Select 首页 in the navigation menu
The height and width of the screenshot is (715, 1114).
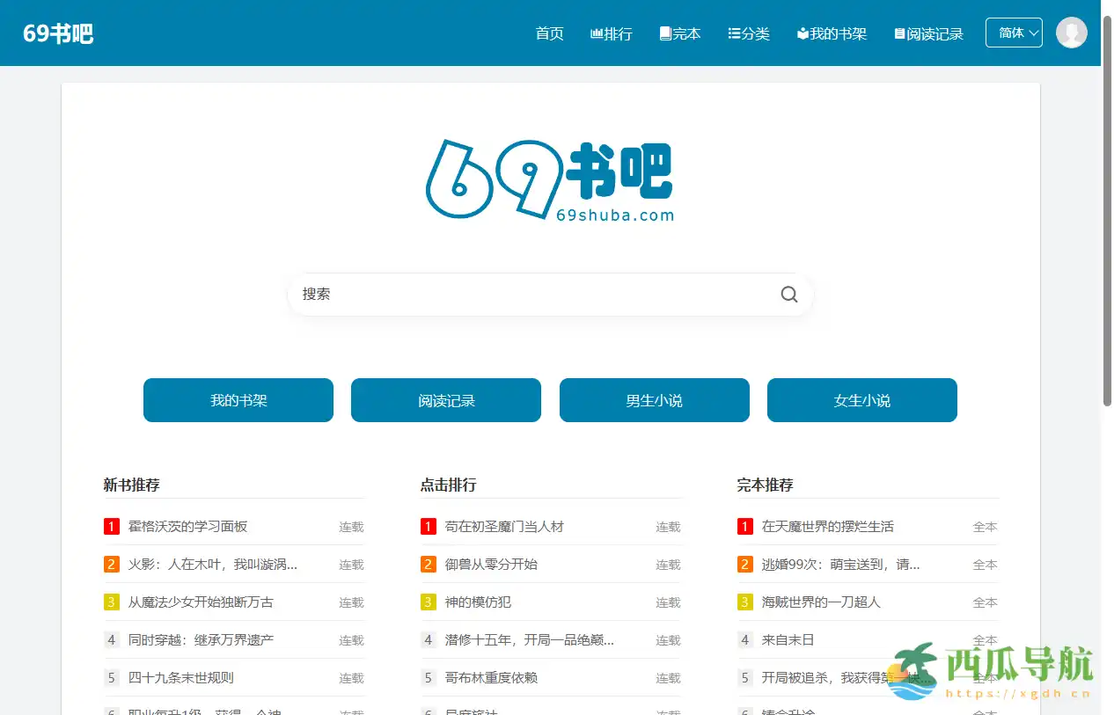click(x=548, y=33)
